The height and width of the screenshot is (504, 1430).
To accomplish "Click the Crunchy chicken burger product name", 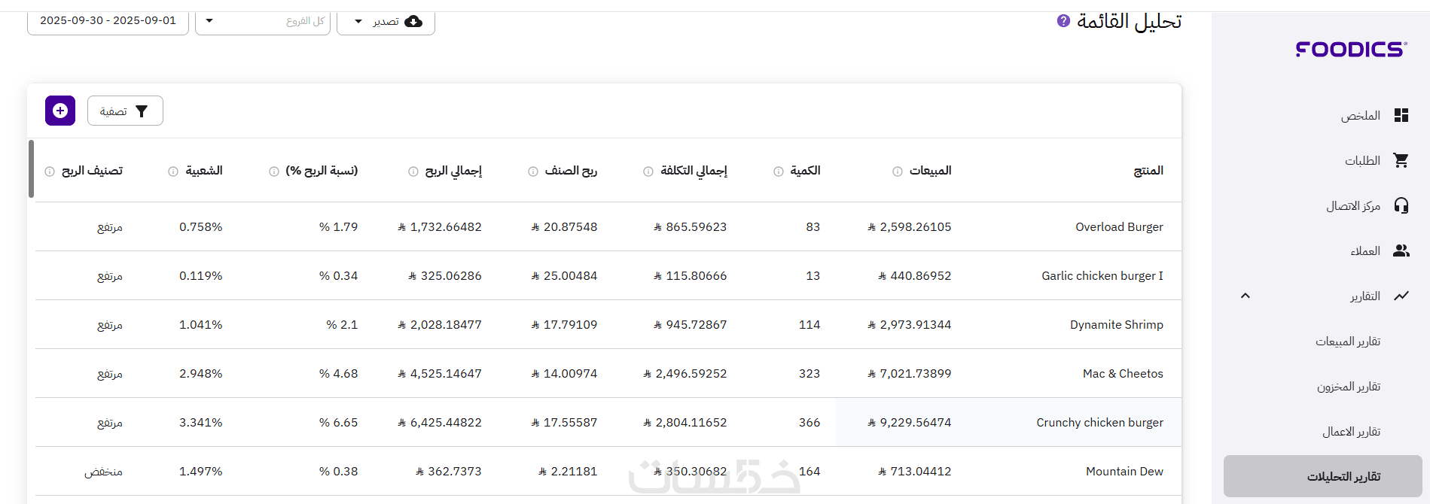I will click(1099, 422).
